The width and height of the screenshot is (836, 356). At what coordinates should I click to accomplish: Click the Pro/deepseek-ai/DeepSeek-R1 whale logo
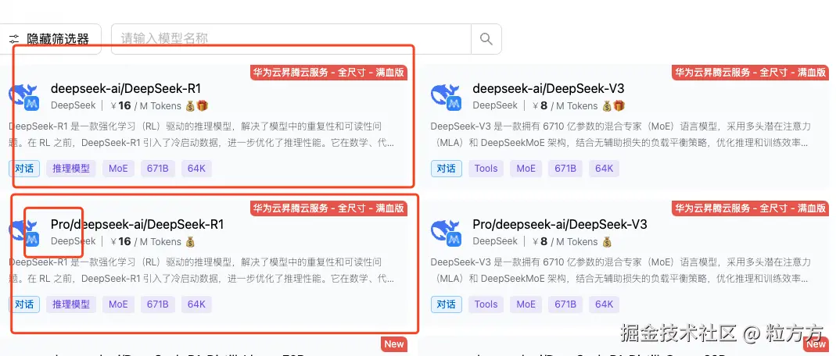coord(24,233)
